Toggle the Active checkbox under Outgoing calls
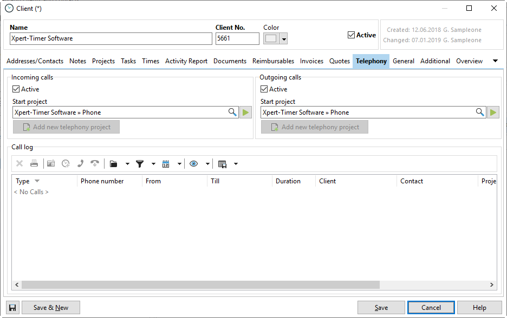Image resolution: width=507 pixels, height=318 pixels. (264, 89)
